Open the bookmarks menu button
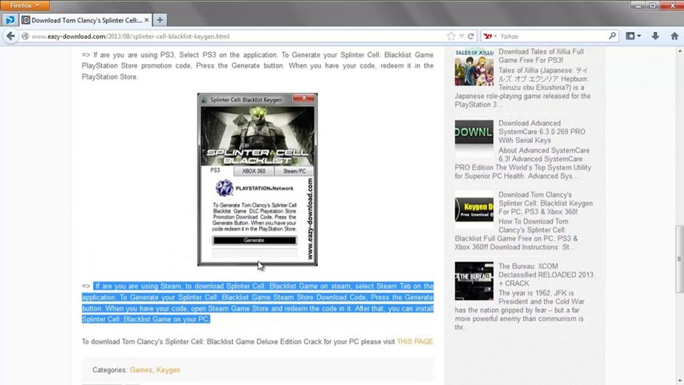Screen dimensions: 684x385 [x=633, y=36]
